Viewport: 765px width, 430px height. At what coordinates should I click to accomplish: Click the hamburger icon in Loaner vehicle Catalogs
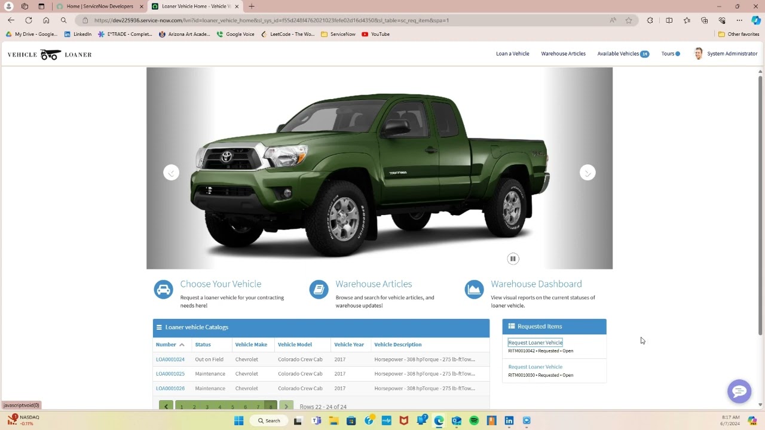coord(159,327)
